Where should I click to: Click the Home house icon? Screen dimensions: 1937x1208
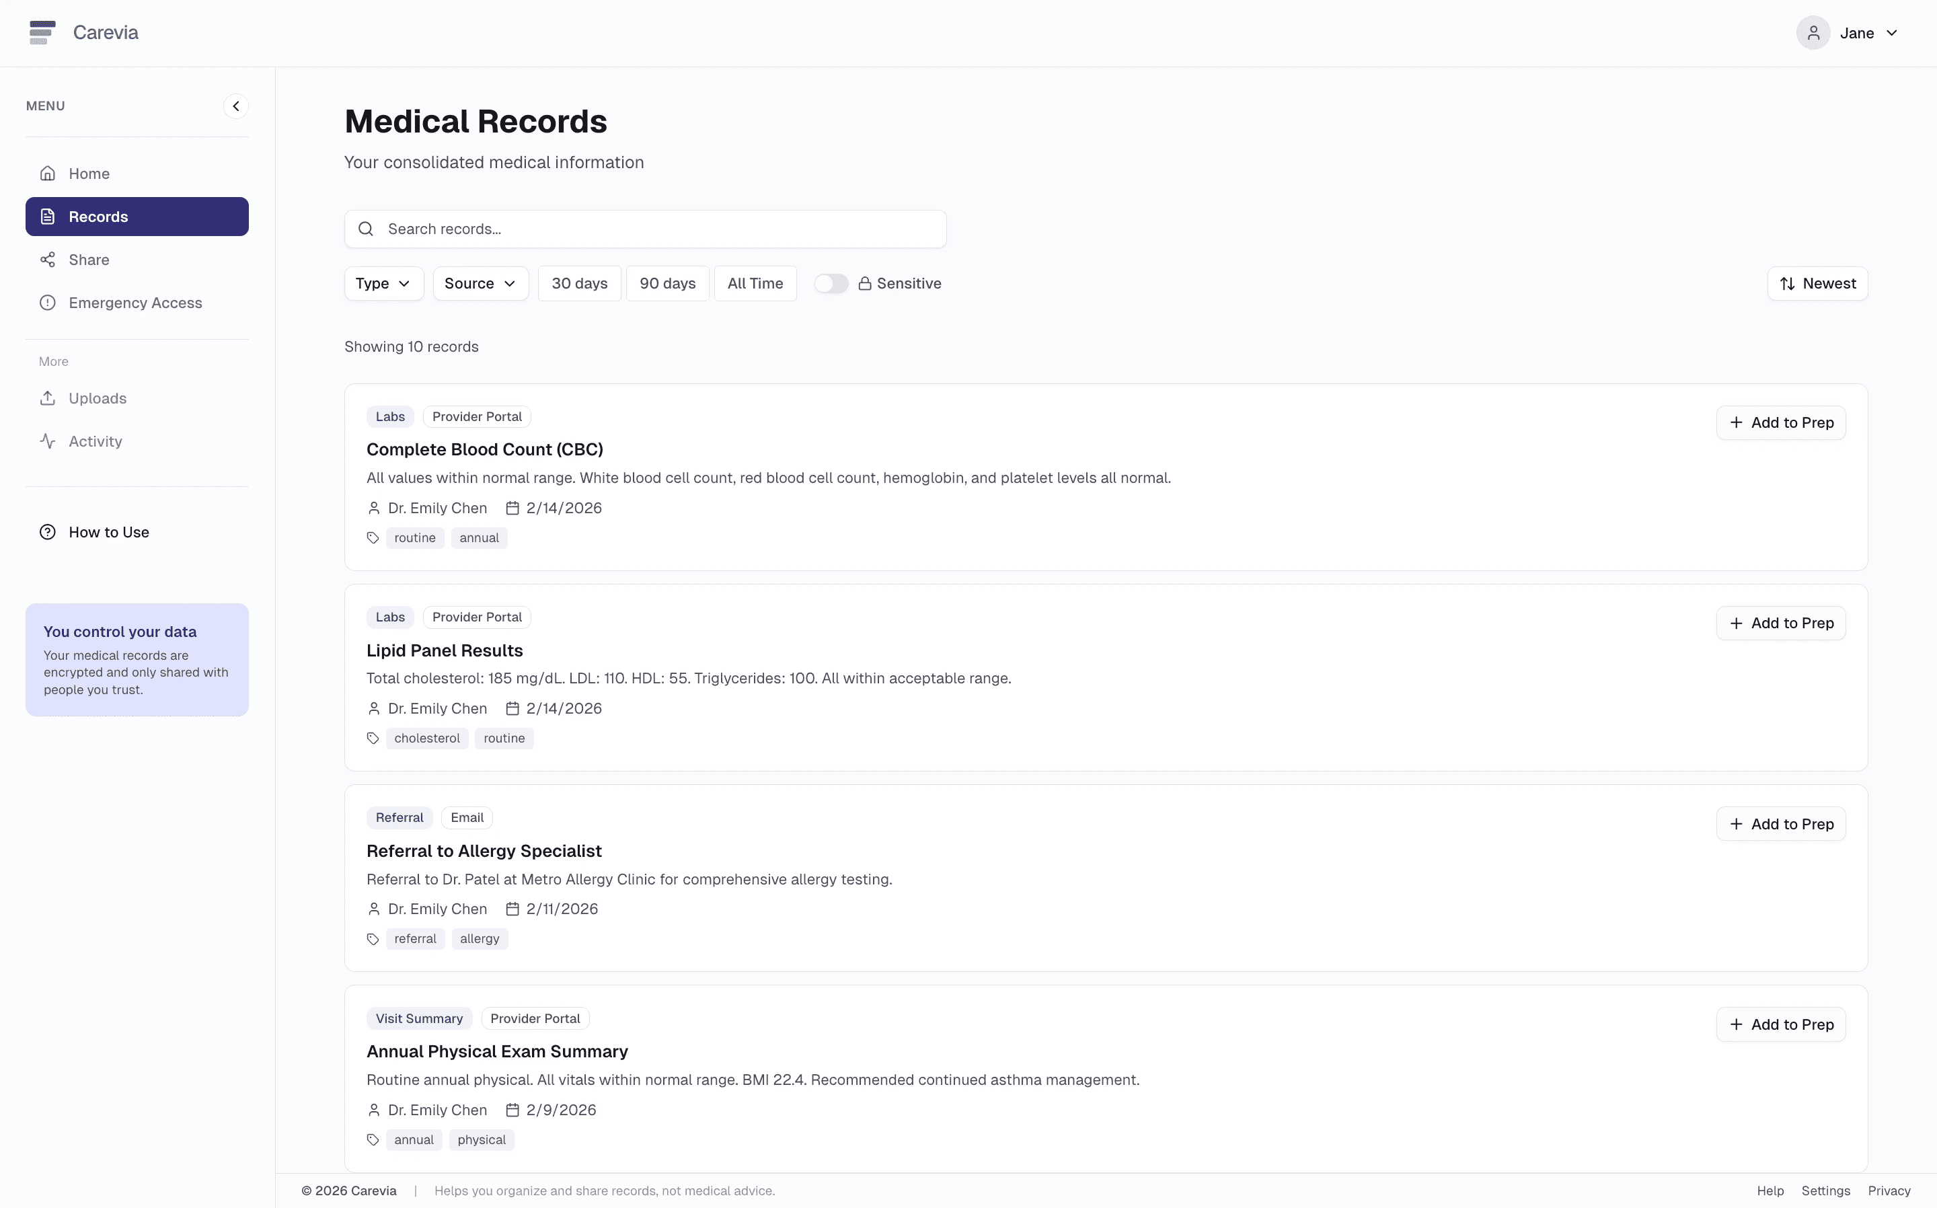pos(48,174)
